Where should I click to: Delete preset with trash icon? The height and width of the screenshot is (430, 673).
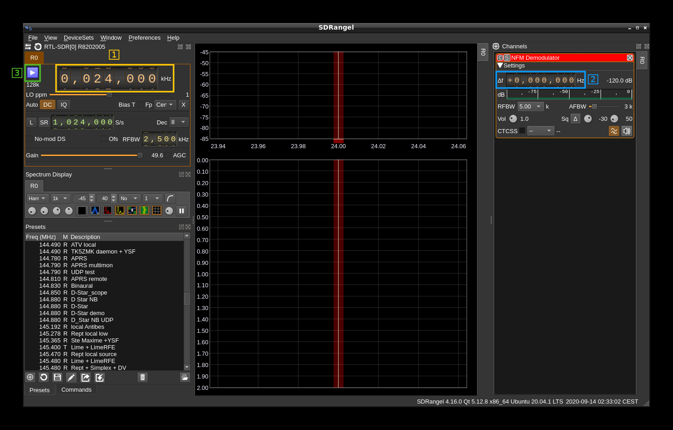click(x=143, y=377)
